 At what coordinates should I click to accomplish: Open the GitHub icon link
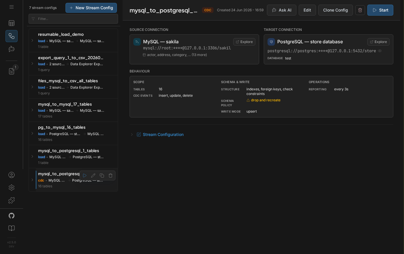(x=12, y=216)
